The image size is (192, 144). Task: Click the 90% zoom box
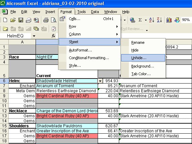(186, 20)
